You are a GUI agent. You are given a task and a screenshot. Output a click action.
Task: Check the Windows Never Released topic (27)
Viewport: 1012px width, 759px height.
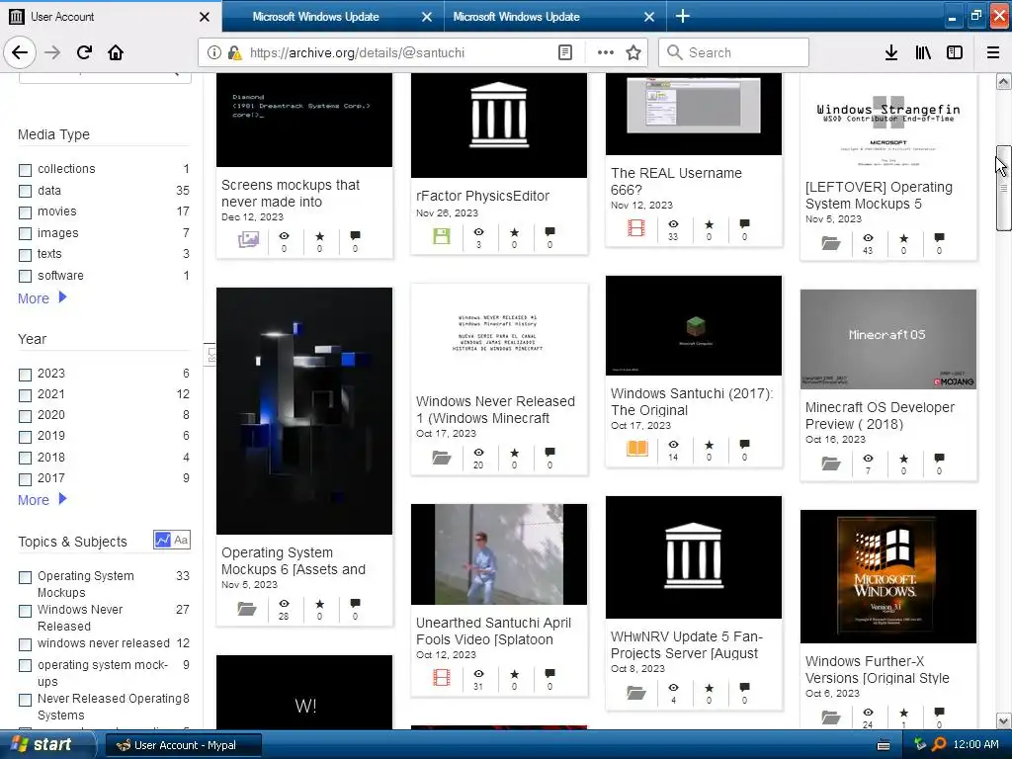pos(25,611)
